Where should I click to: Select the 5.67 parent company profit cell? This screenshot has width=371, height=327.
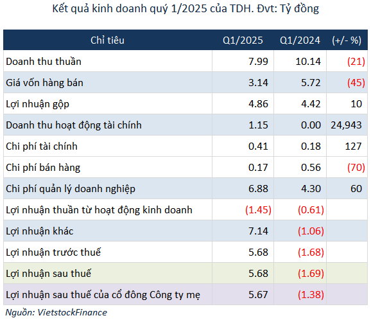258,295
